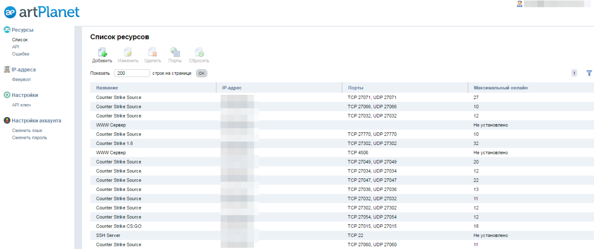Click the max online value 27
The height and width of the screenshot is (249, 594).
point(476,98)
